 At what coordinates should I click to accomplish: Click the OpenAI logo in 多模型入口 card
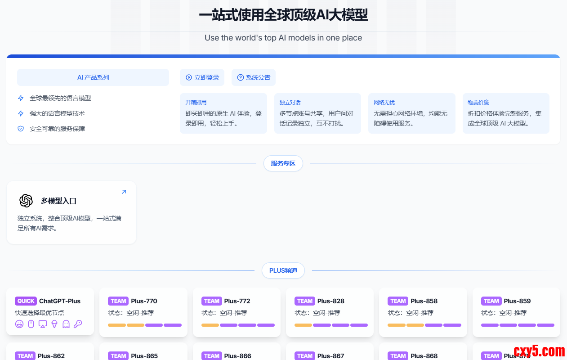[26, 201]
